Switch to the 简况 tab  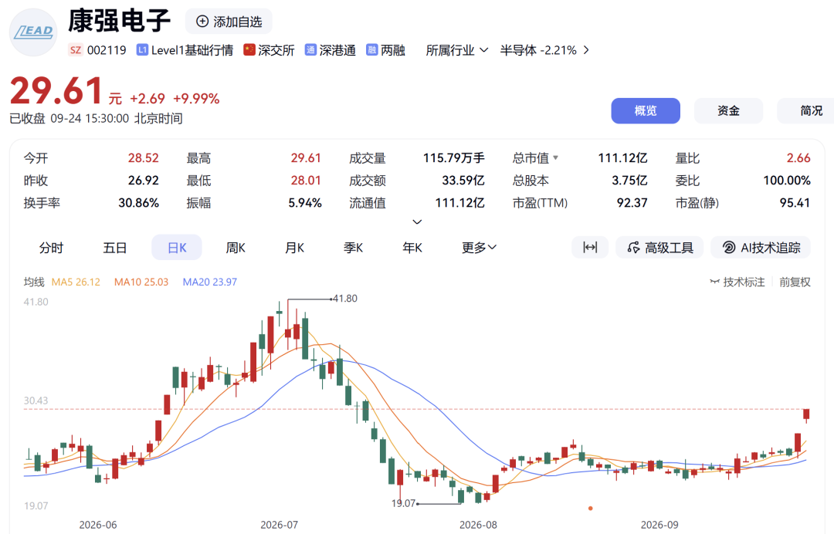[806, 110]
